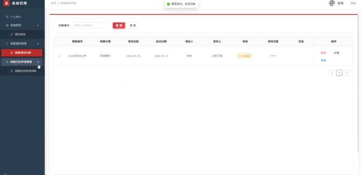Click the list icon beside 档案归还申请管理
This screenshot has width=361, height=175.
7,62
